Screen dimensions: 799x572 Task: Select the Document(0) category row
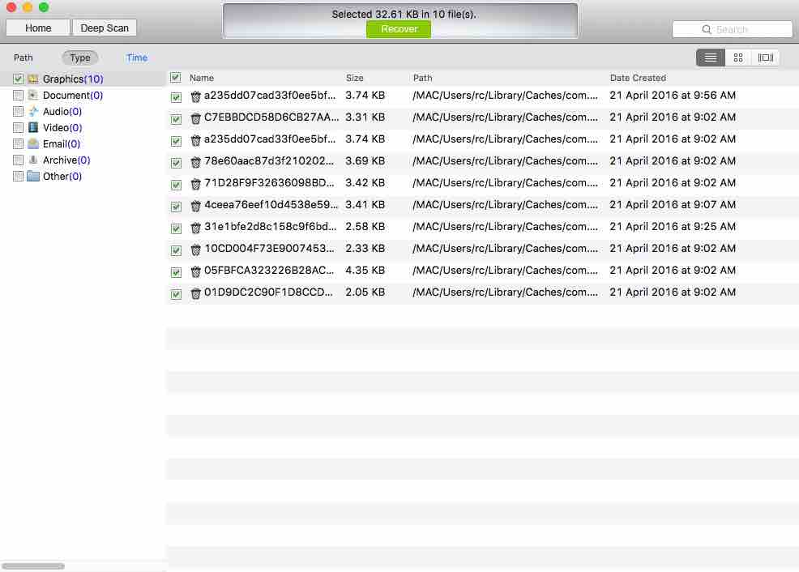(83, 96)
